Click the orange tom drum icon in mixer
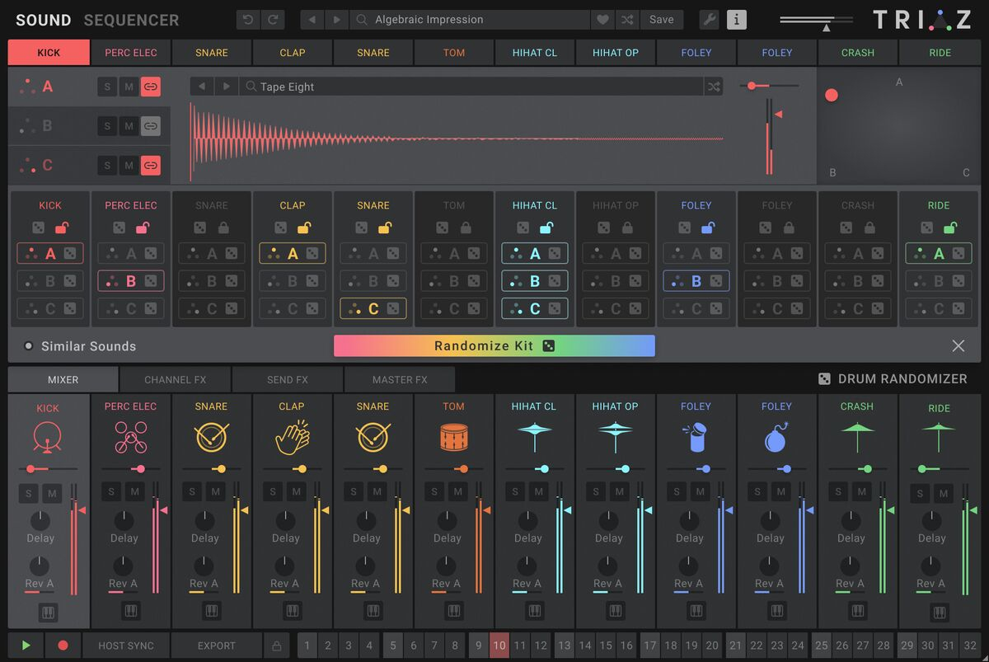 [x=453, y=438]
